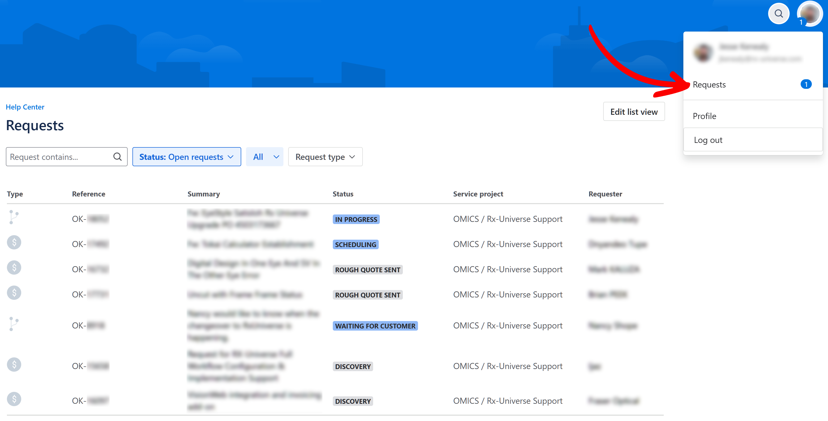Click the Reference column header
This screenshot has height=421, width=828.
pos(88,194)
